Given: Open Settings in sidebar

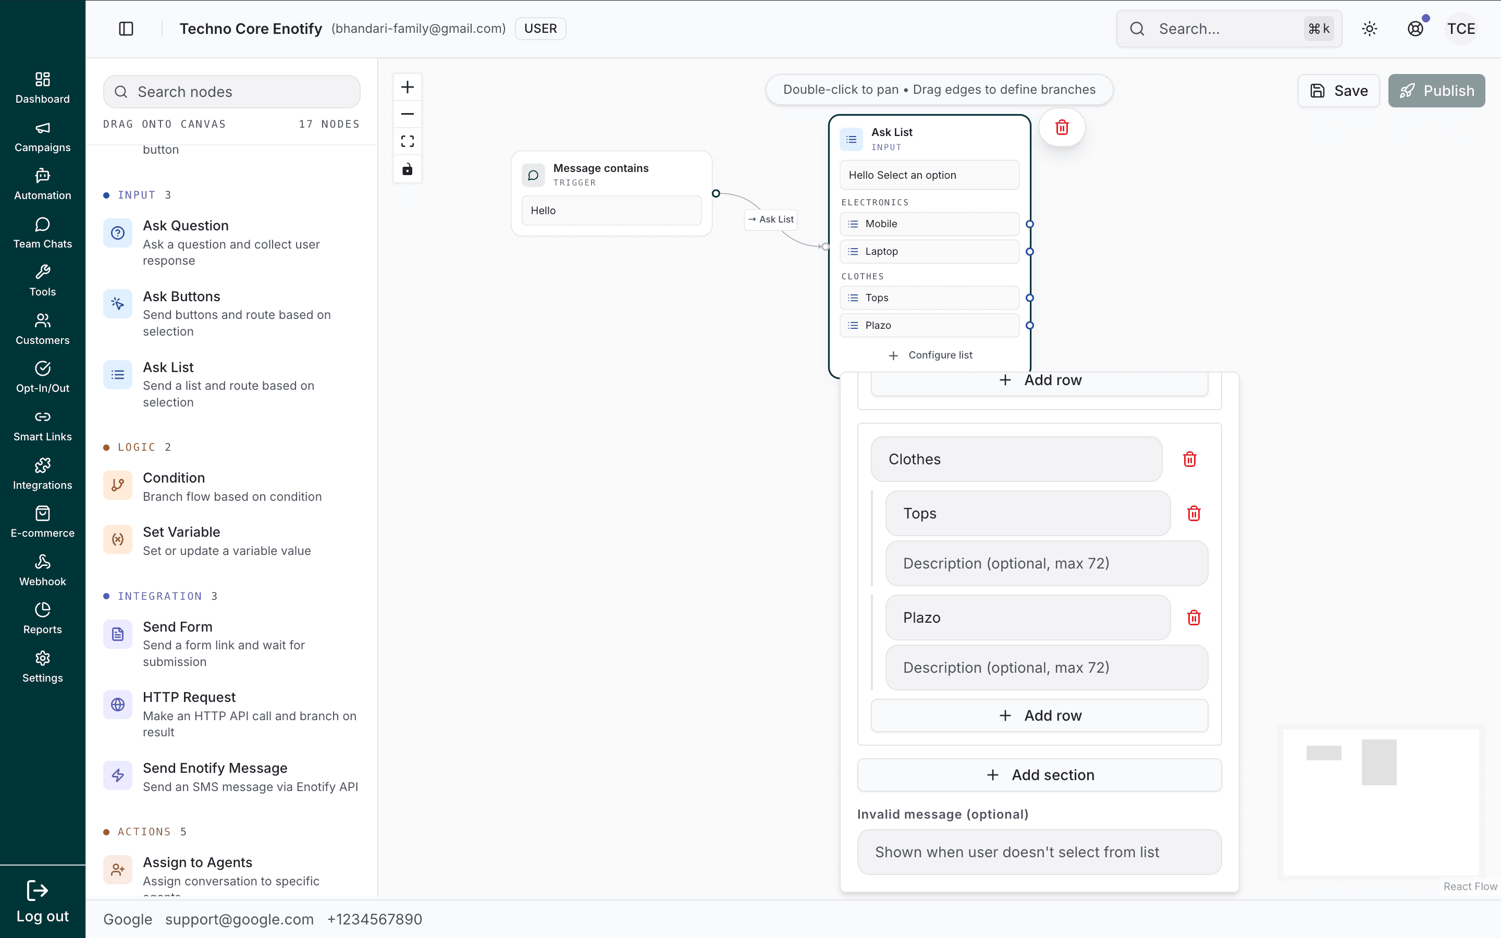Looking at the screenshot, I should [42, 667].
